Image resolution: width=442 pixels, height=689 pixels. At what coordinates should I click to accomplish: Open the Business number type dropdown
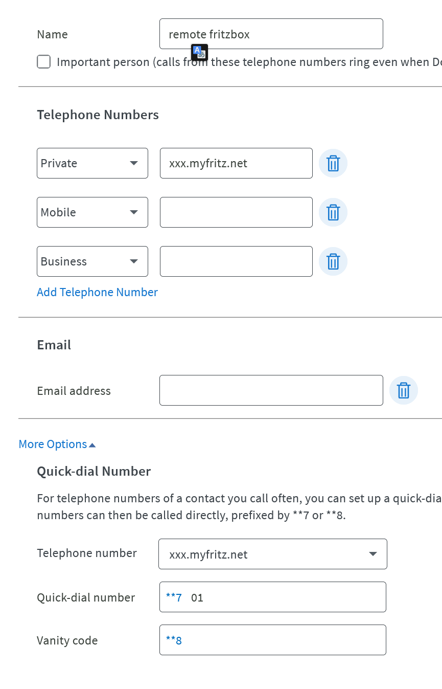coord(92,261)
